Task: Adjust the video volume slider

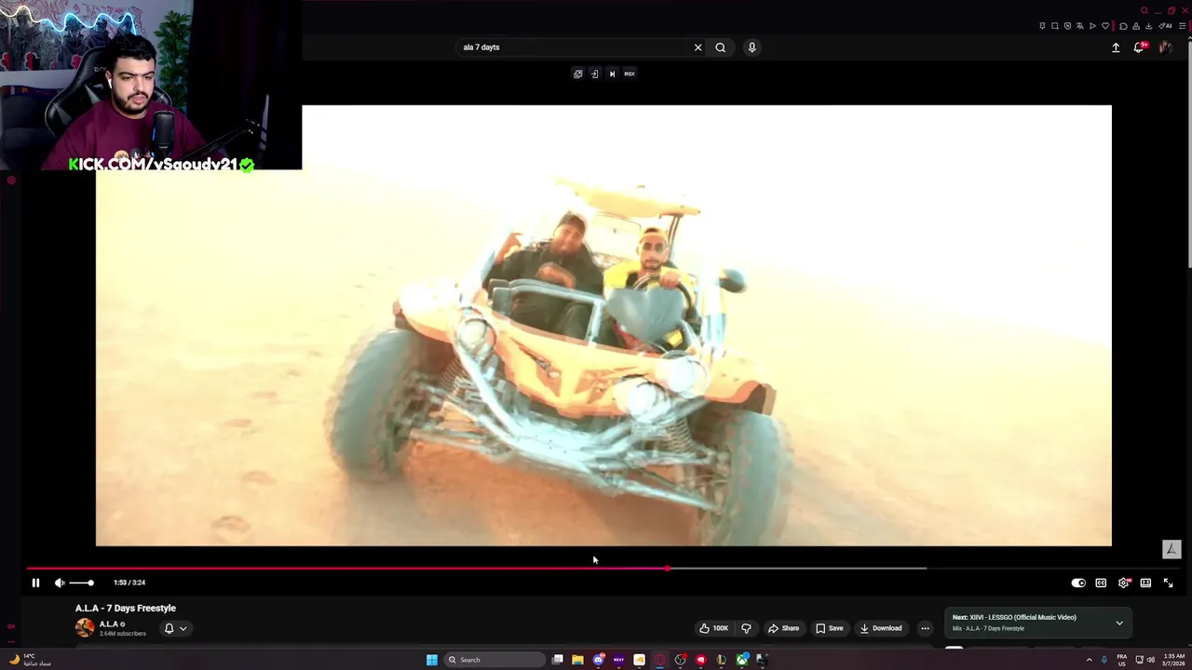Action: (x=80, y=583)
